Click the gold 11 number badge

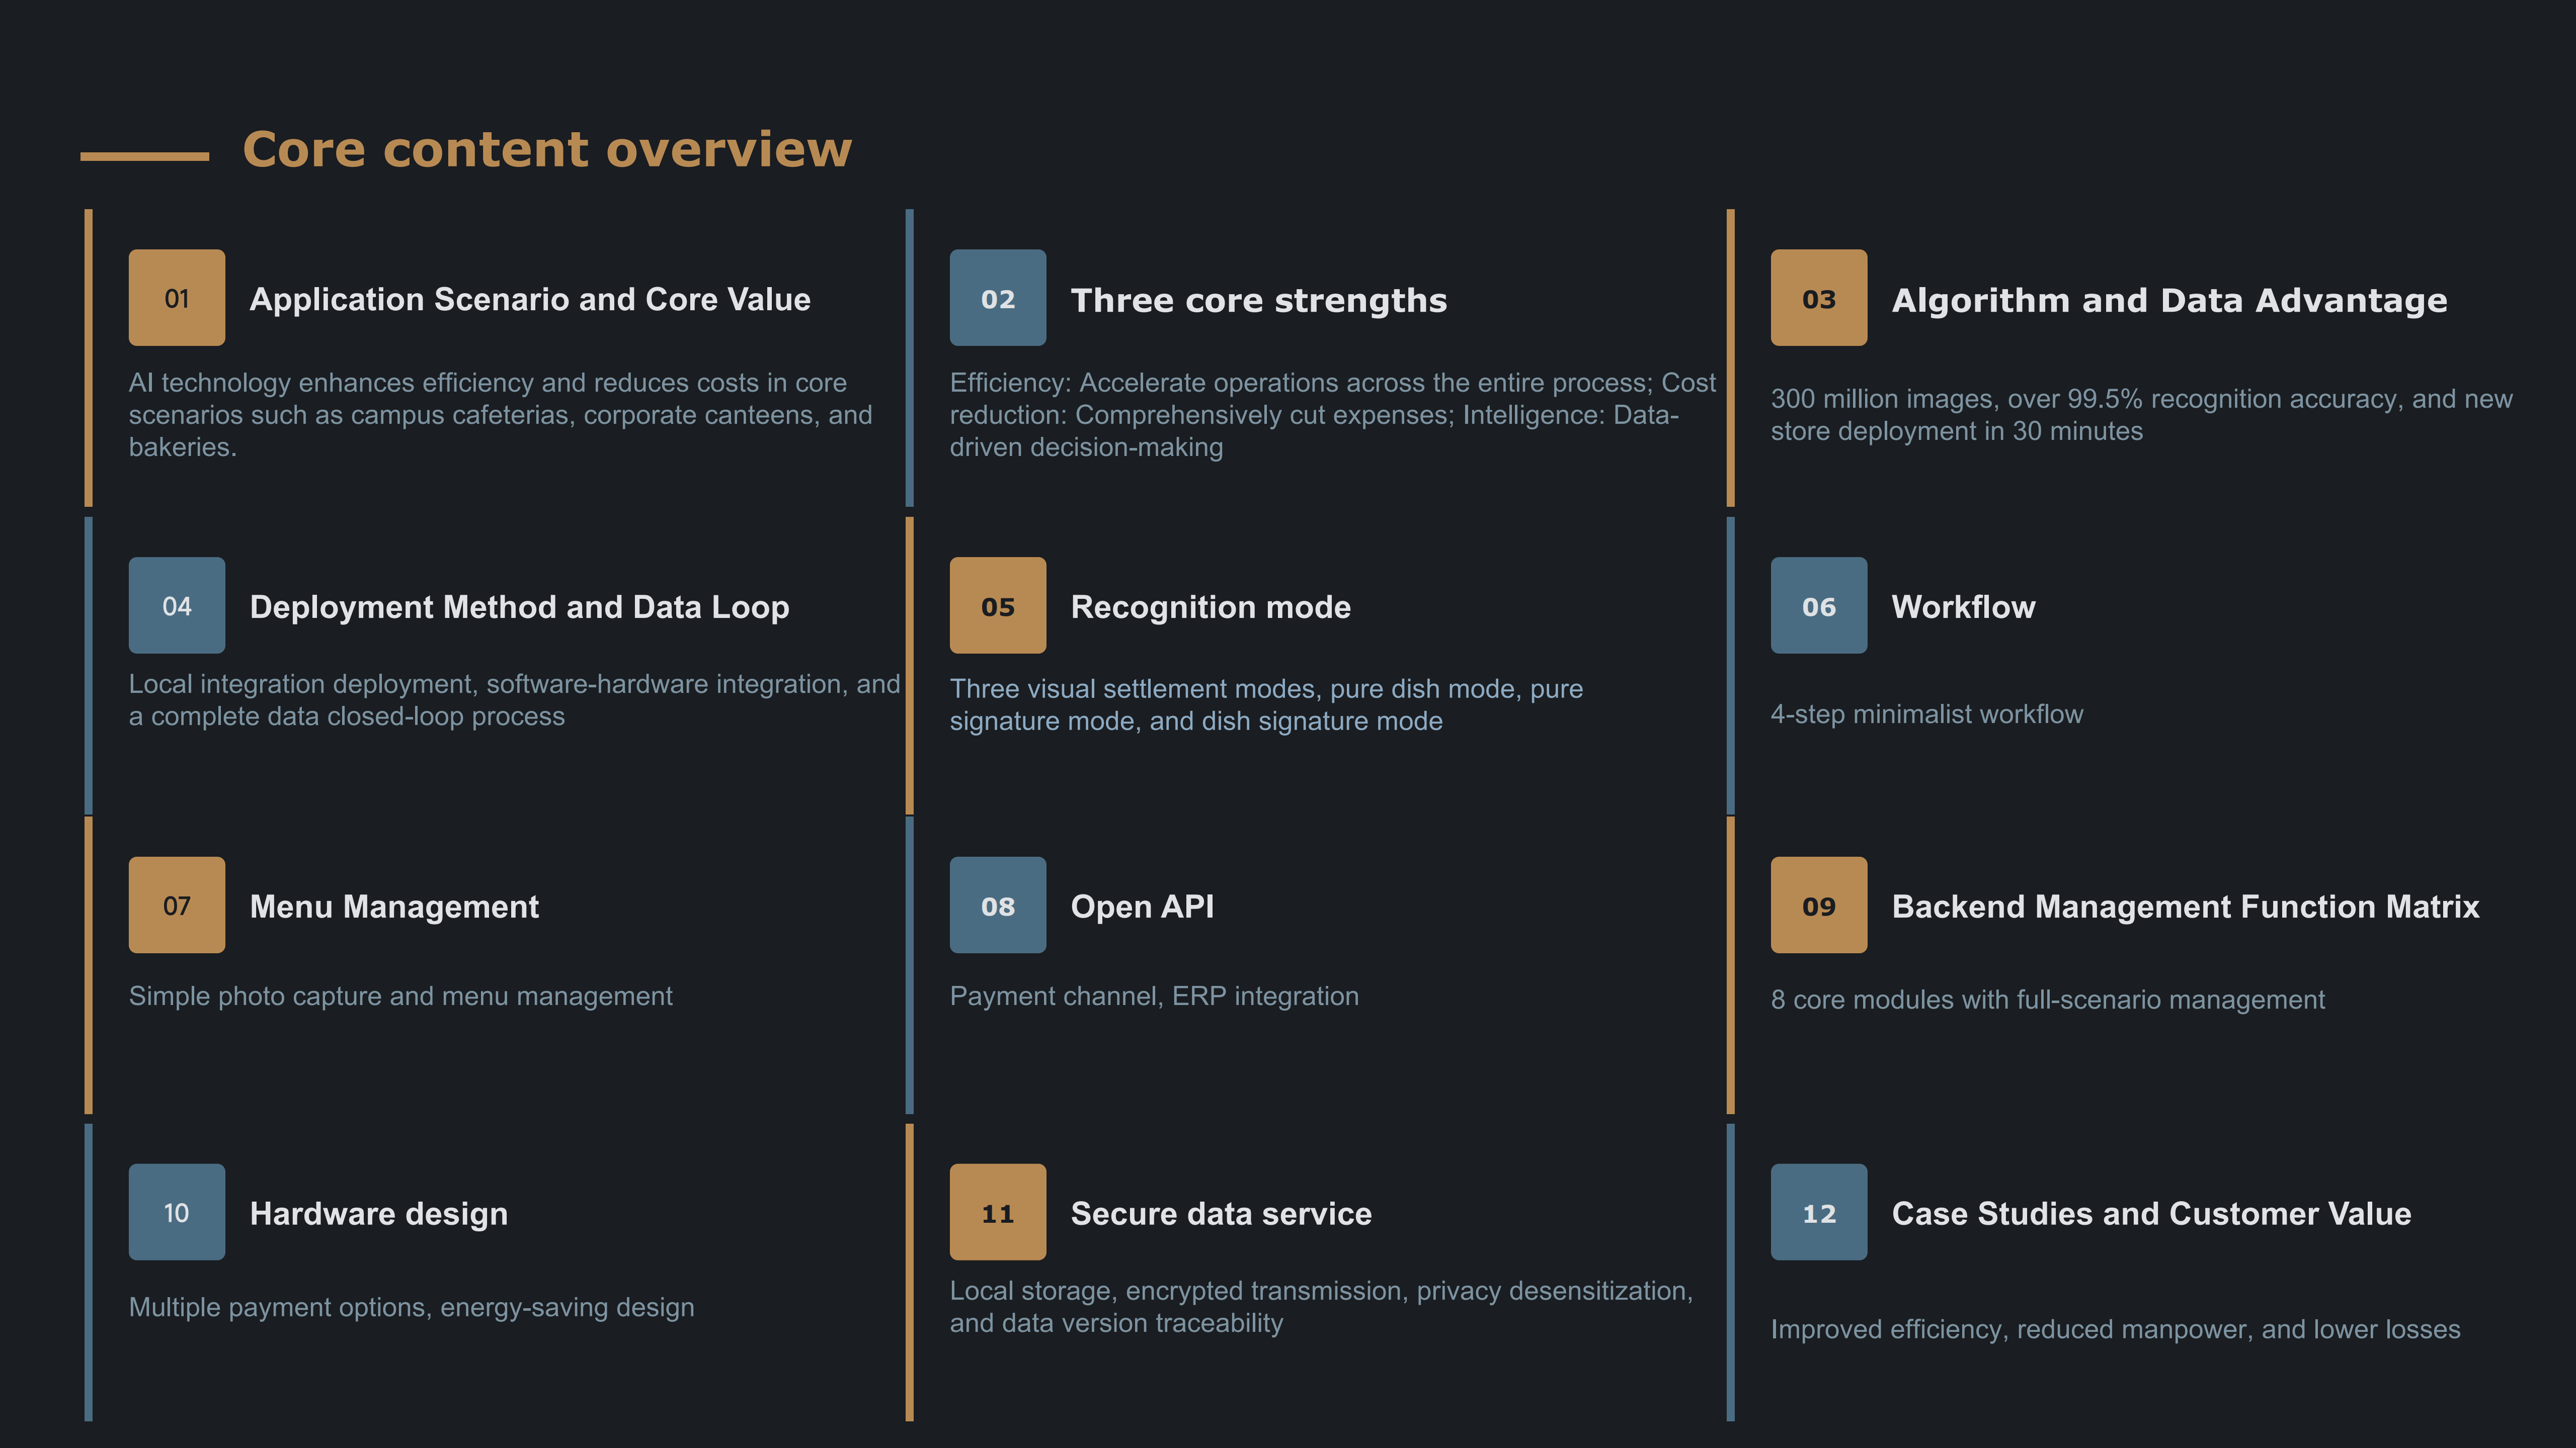[997, 1211]
